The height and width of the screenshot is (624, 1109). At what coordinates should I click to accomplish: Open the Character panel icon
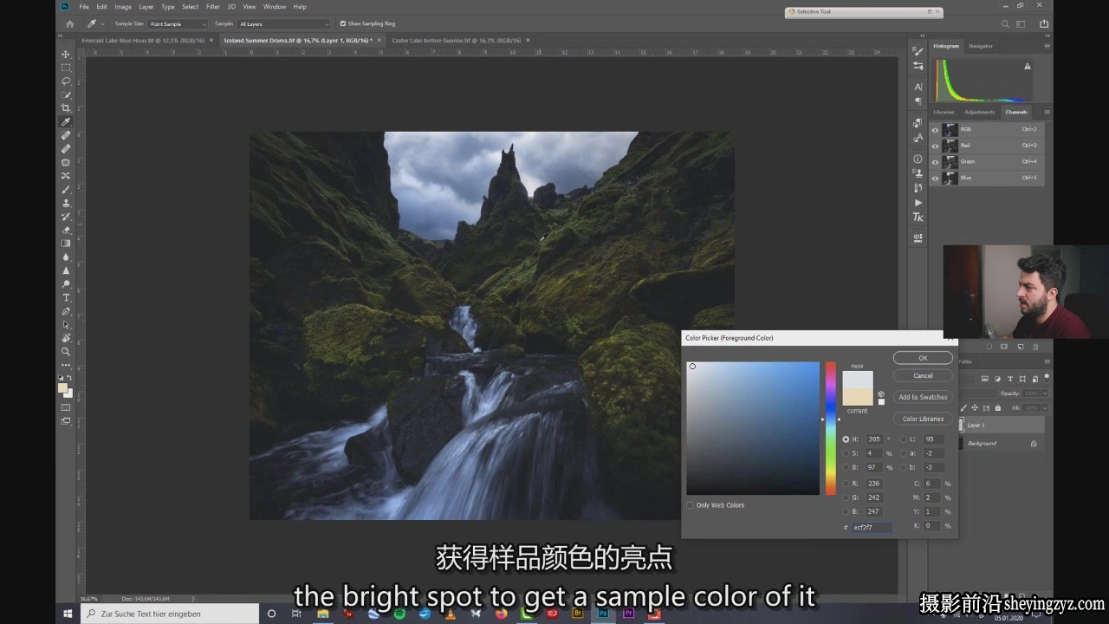918,87
